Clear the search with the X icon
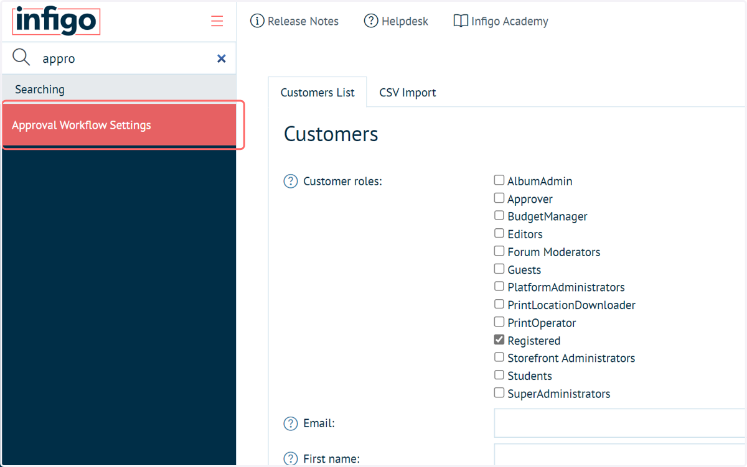 (221, 58)
